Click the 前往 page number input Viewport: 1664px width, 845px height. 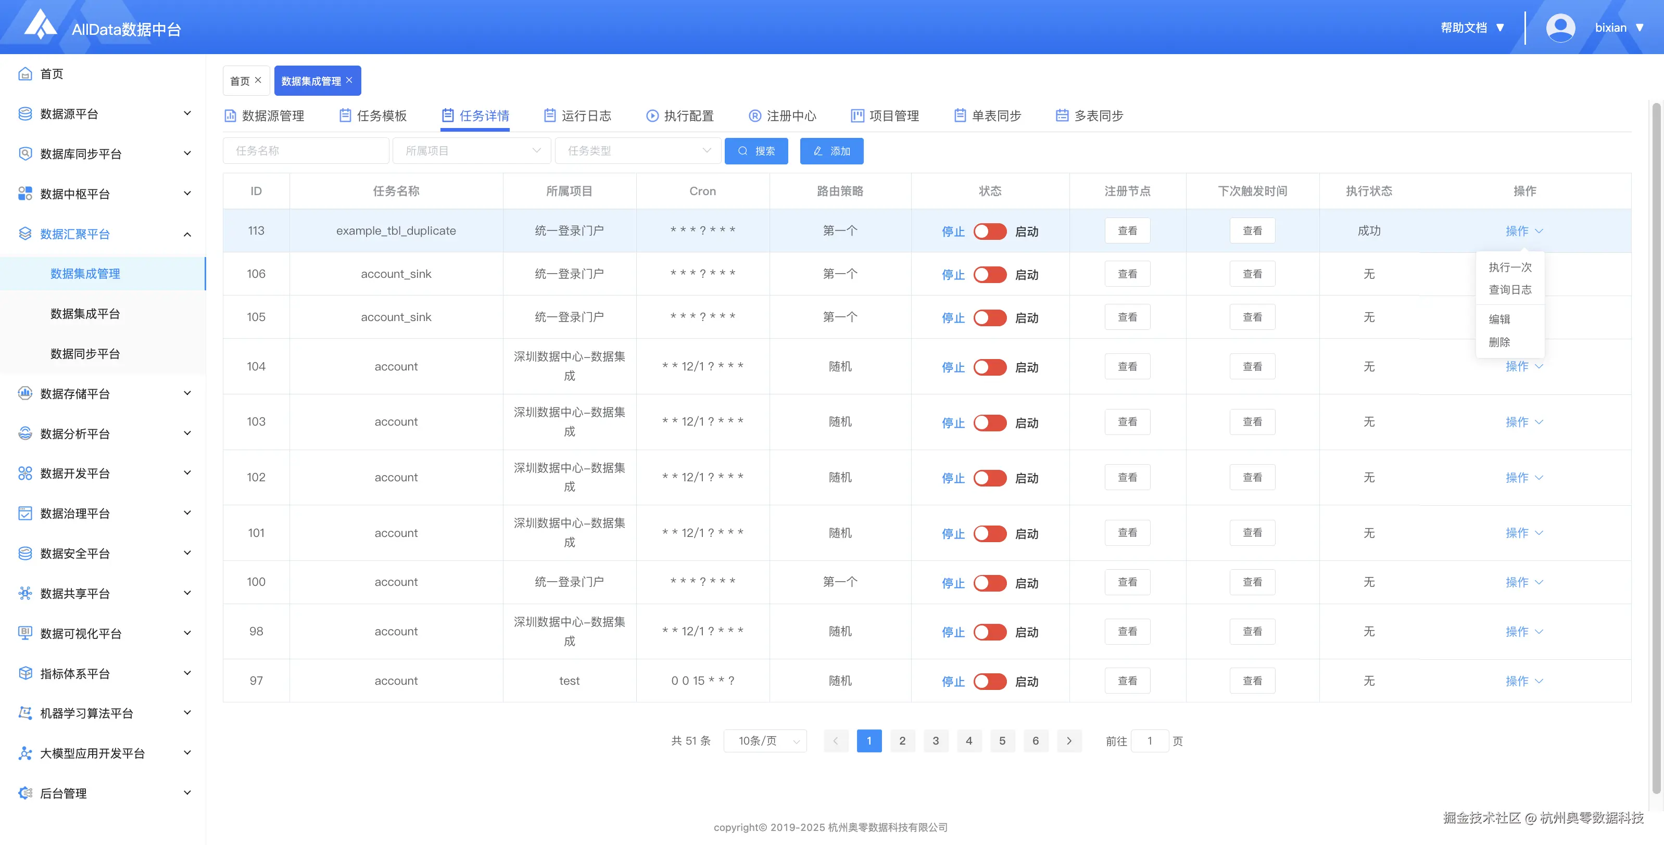(1149, 740)
